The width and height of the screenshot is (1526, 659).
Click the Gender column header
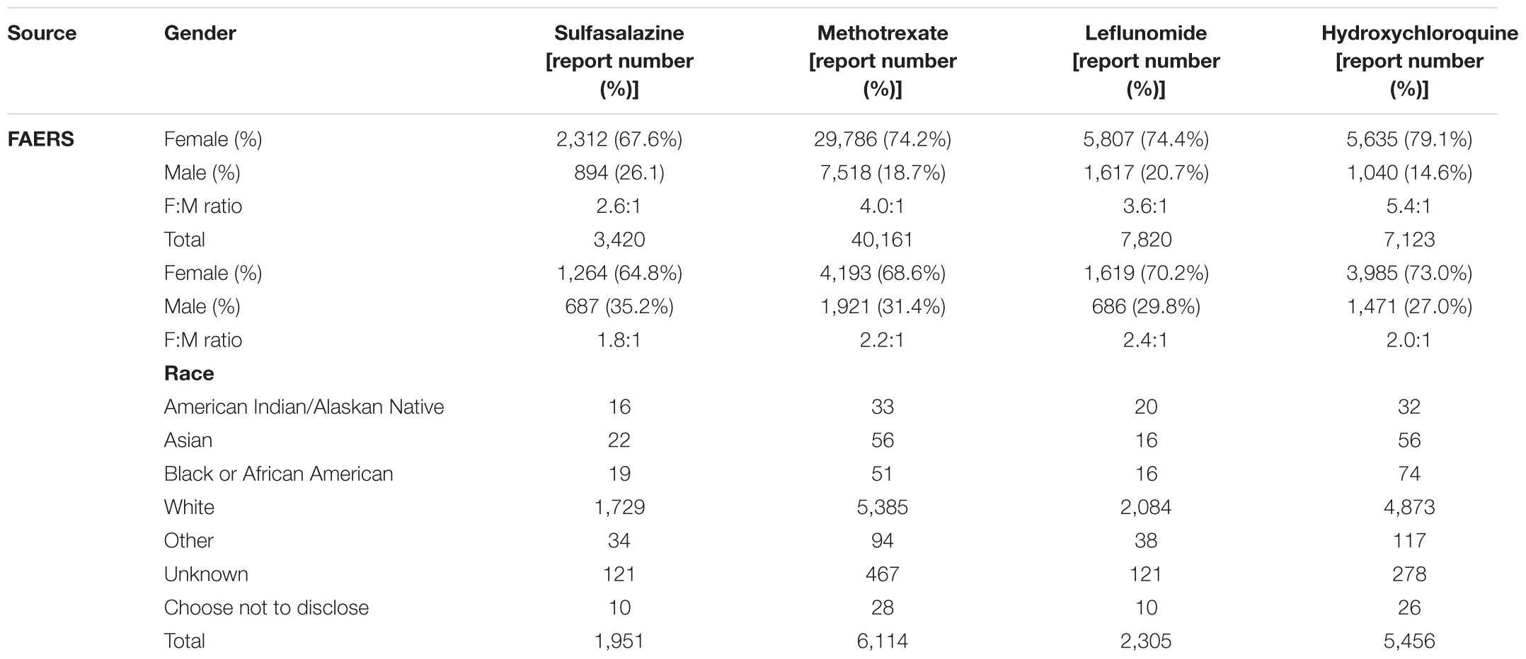click(x=200, y=33)
